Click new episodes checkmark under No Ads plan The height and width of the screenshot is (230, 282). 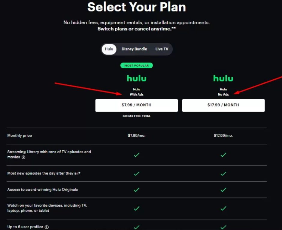pos(223,173)
